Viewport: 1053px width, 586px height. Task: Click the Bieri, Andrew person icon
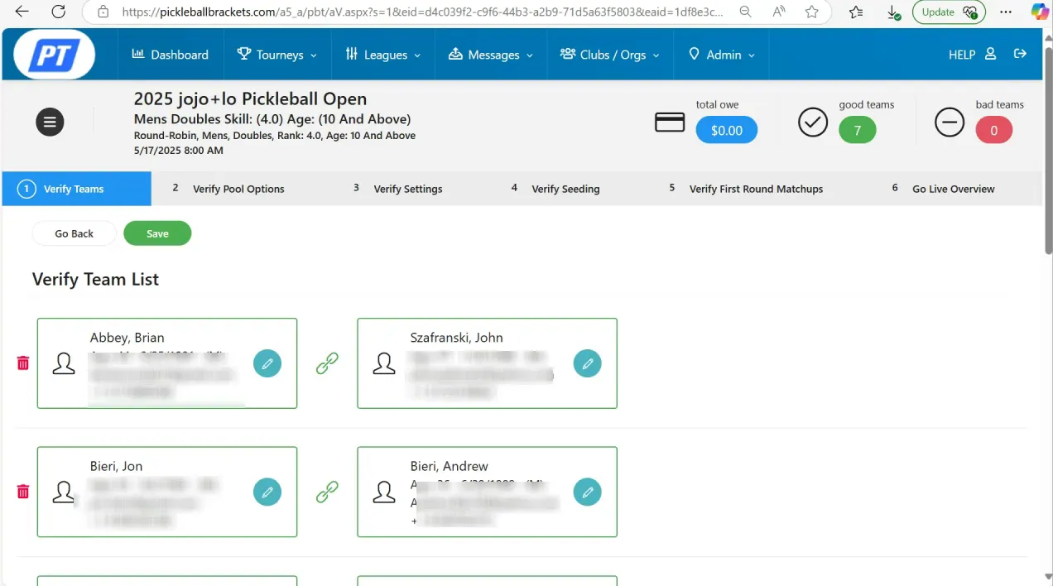coord(384,492)
